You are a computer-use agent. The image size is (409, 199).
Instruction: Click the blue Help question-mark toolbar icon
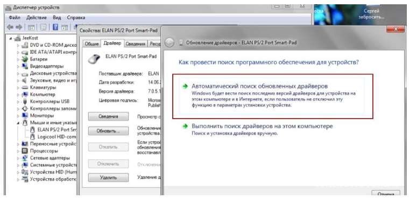pyautogui.click(x=55, y=27)
